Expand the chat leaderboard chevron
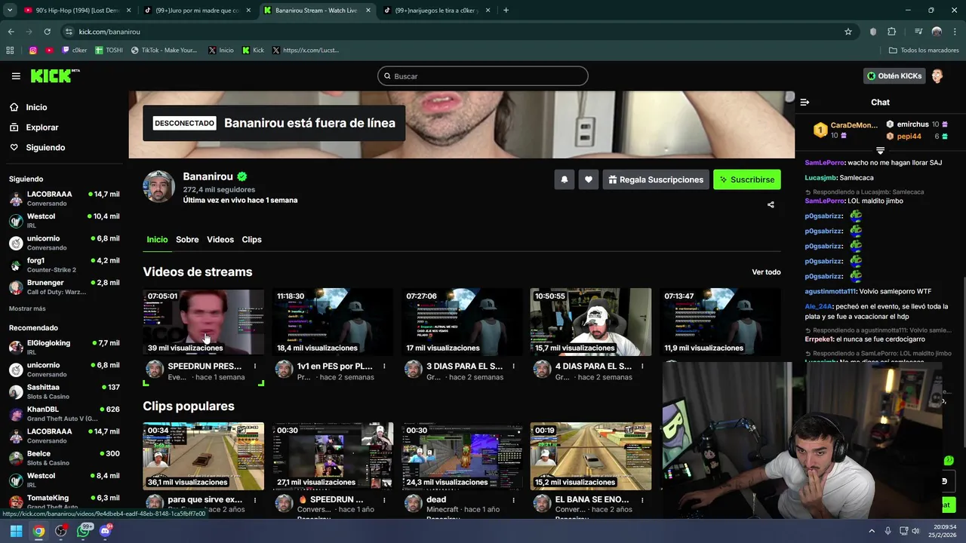Image resolution: width=966 pixels, height=543 pixels. [x=880, y=151]
